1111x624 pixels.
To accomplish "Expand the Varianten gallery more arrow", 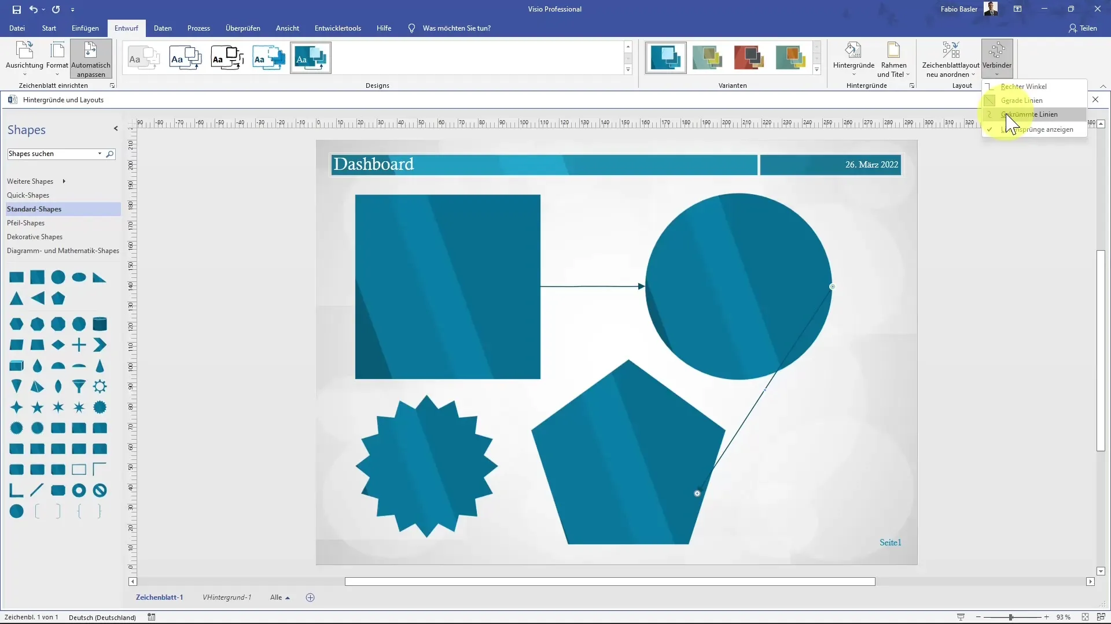I will (816, 70).
